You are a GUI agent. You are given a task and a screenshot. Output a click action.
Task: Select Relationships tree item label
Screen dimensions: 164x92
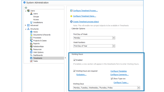pos(38,47)
